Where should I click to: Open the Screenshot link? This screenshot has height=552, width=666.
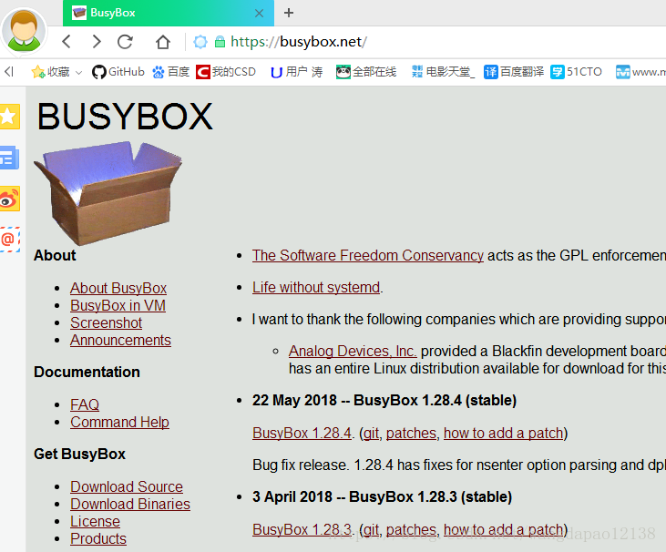(106, 322)
